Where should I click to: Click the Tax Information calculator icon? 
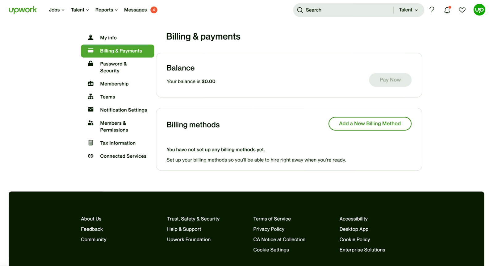pos(90,143)
